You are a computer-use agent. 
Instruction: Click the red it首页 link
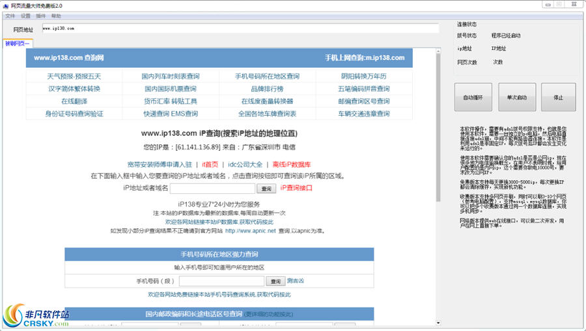click(x=210, y=165)
